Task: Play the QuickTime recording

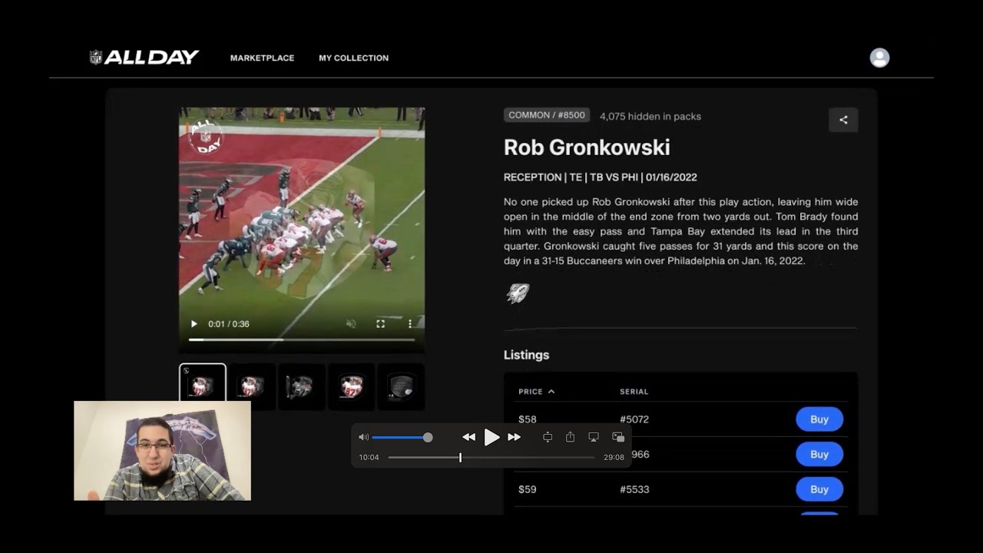Action: pyautogui.click(x=491, y=437)
